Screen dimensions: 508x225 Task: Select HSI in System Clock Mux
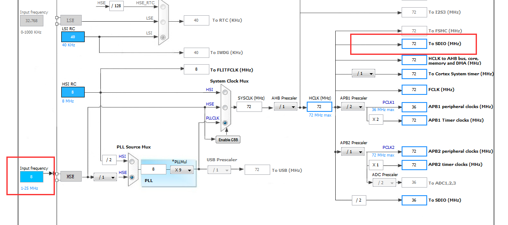click(225, 92)
